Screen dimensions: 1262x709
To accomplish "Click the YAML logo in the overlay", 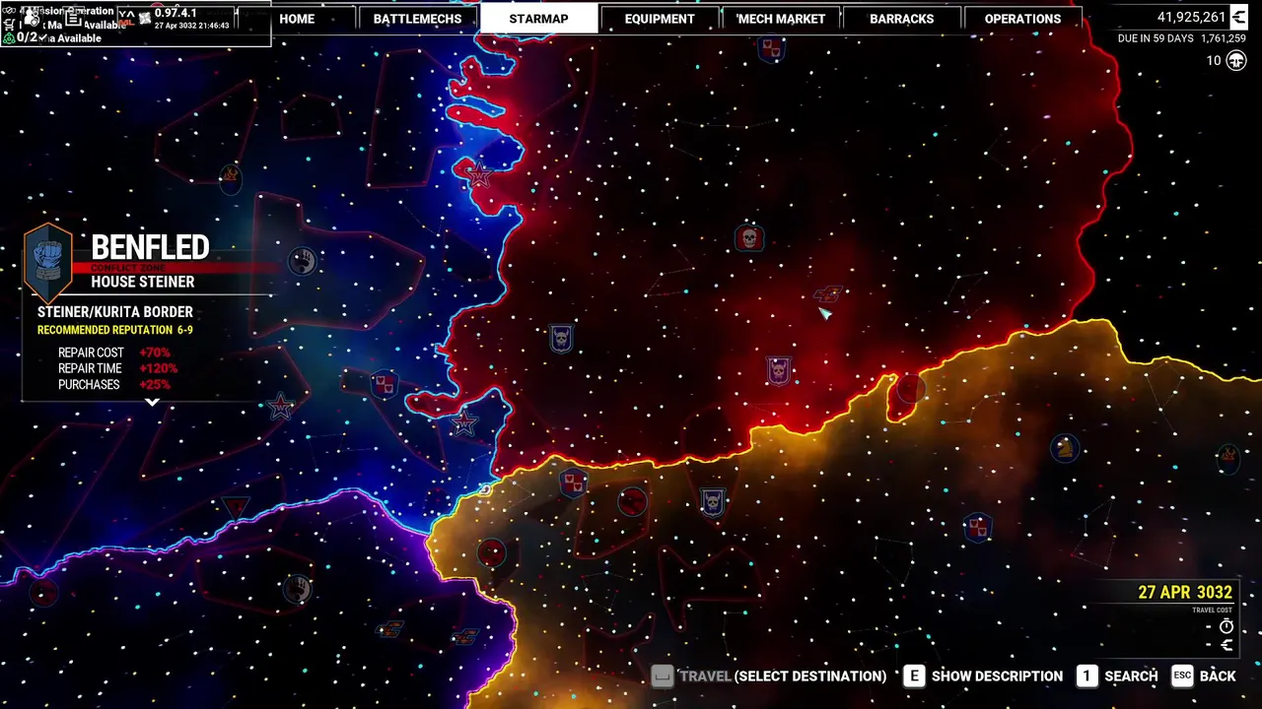I will (126, 16).
